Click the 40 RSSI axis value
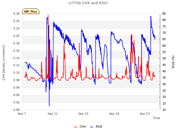 click(164, 71)
